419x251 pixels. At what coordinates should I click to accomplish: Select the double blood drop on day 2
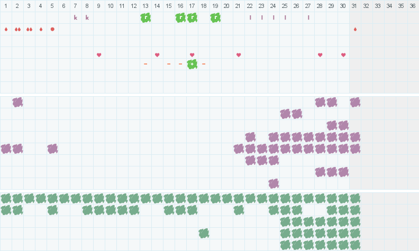point(17,30)
